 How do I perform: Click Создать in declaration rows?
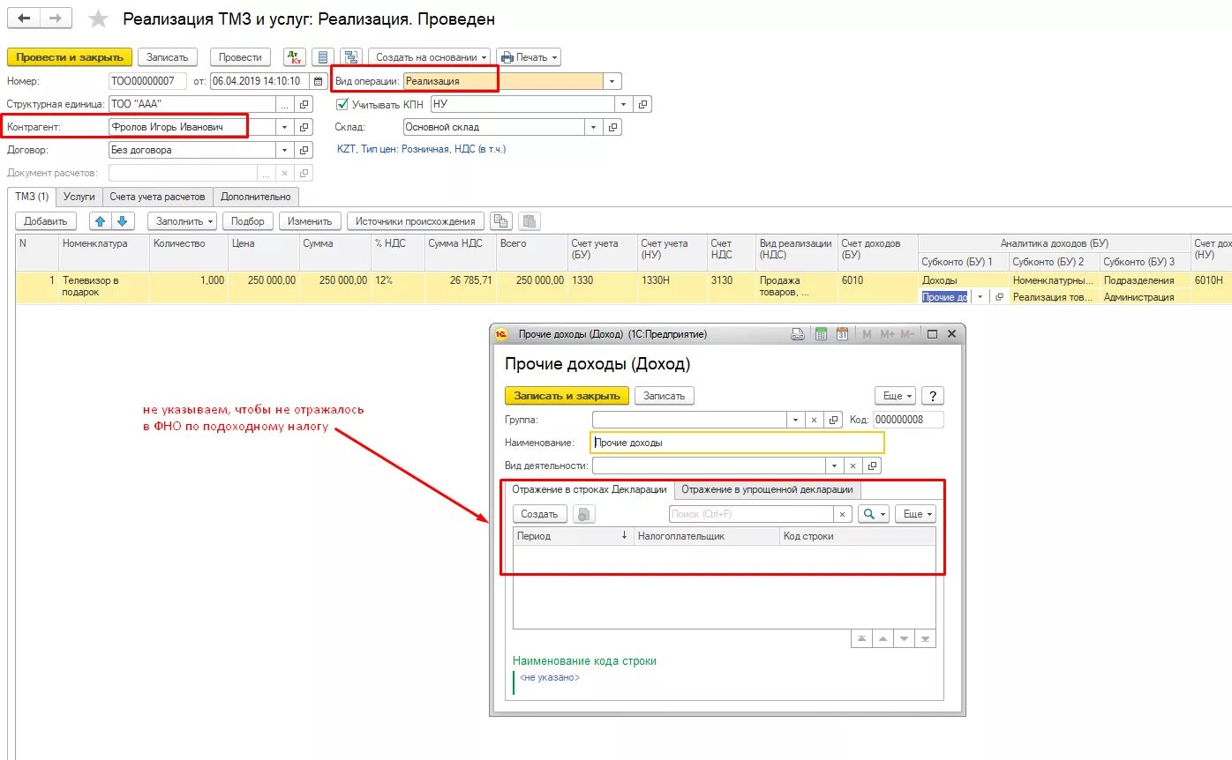click(539, 514)
